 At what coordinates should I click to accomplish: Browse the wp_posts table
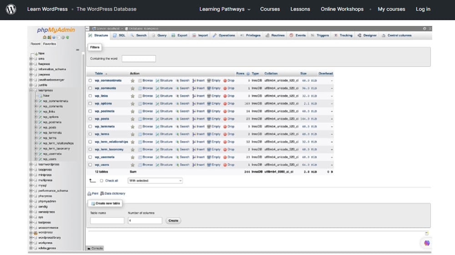click(x=146, y=119)
